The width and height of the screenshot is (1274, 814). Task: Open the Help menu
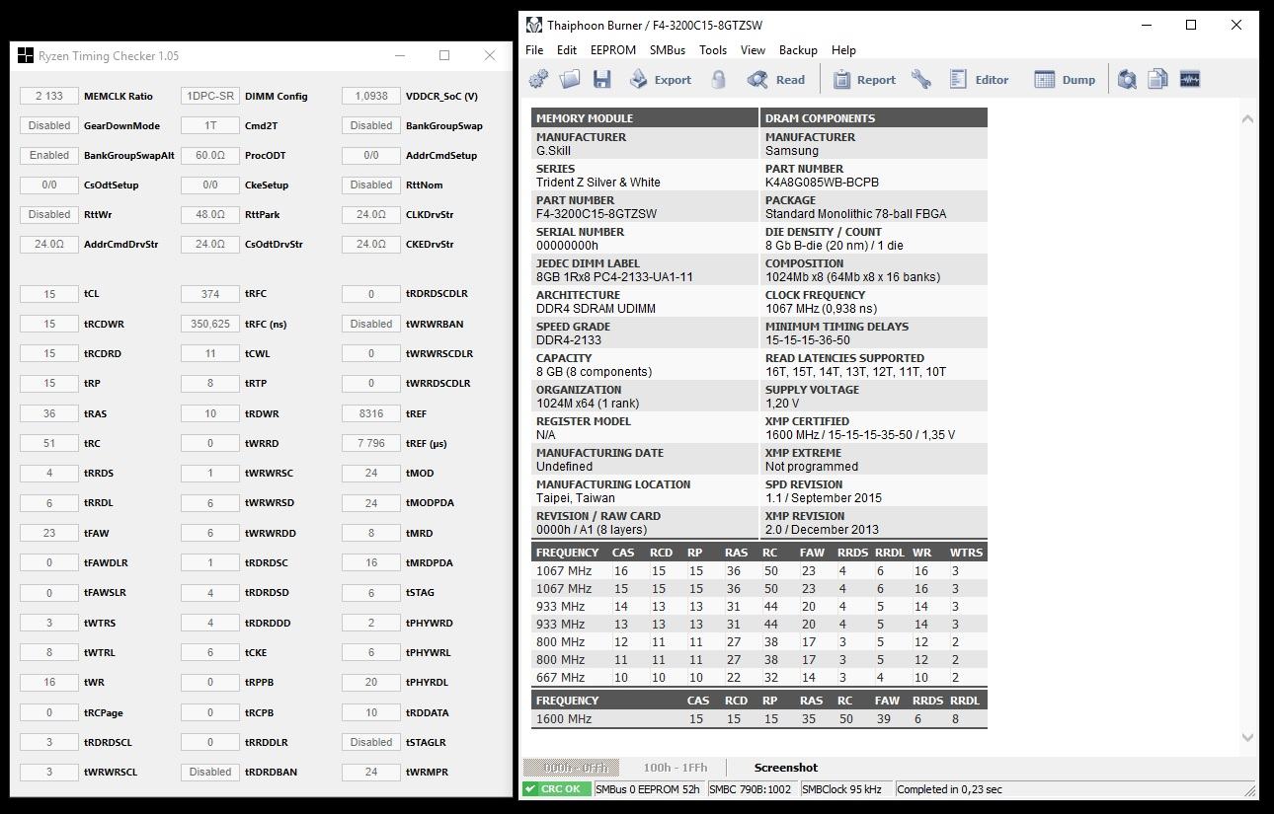843,50
